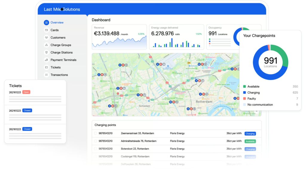Go to the Charge Stations menu item

coord(62,53)
